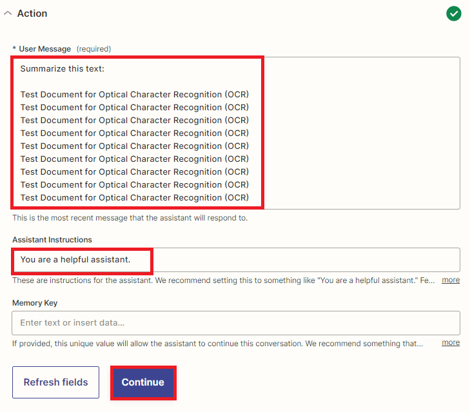Click the Memory Key label

(x=35, y=303)
